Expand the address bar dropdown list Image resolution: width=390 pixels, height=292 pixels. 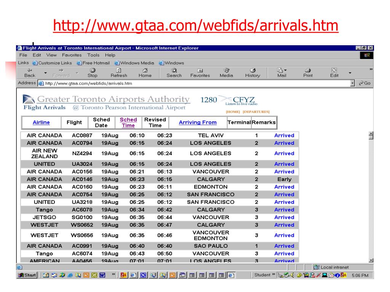tap(352, 83)
